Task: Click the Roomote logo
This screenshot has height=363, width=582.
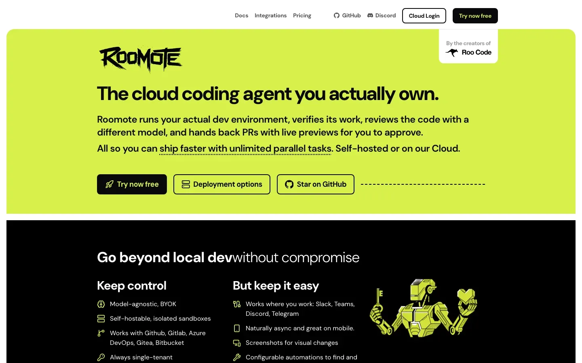Action: [x=140, y=59]
